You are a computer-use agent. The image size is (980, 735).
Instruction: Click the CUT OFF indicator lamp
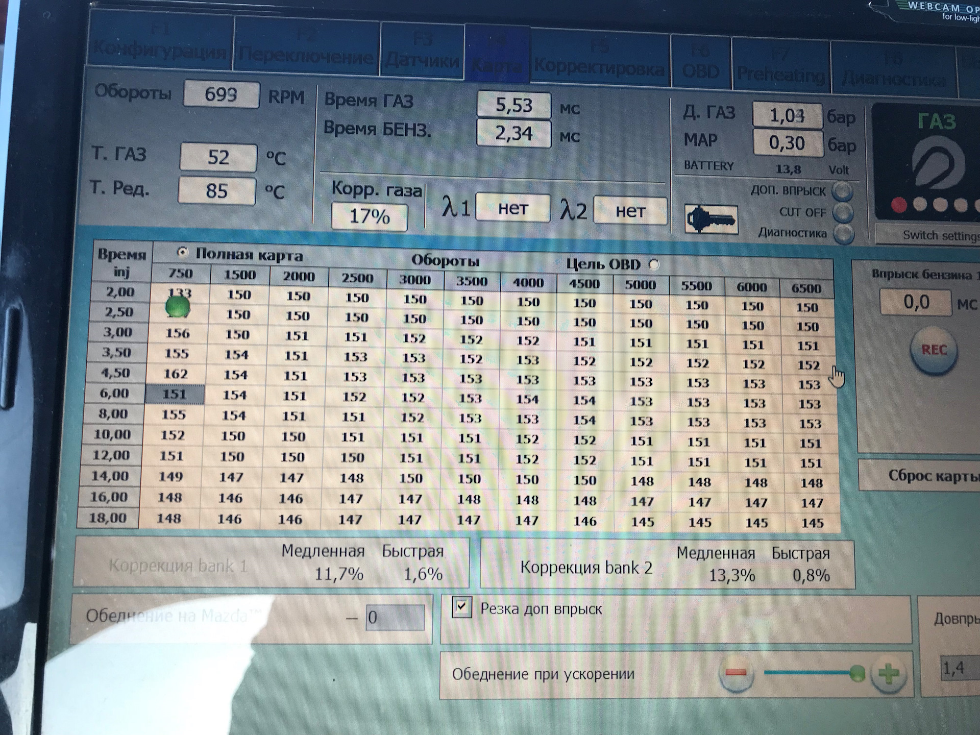[x=843, y=212]
